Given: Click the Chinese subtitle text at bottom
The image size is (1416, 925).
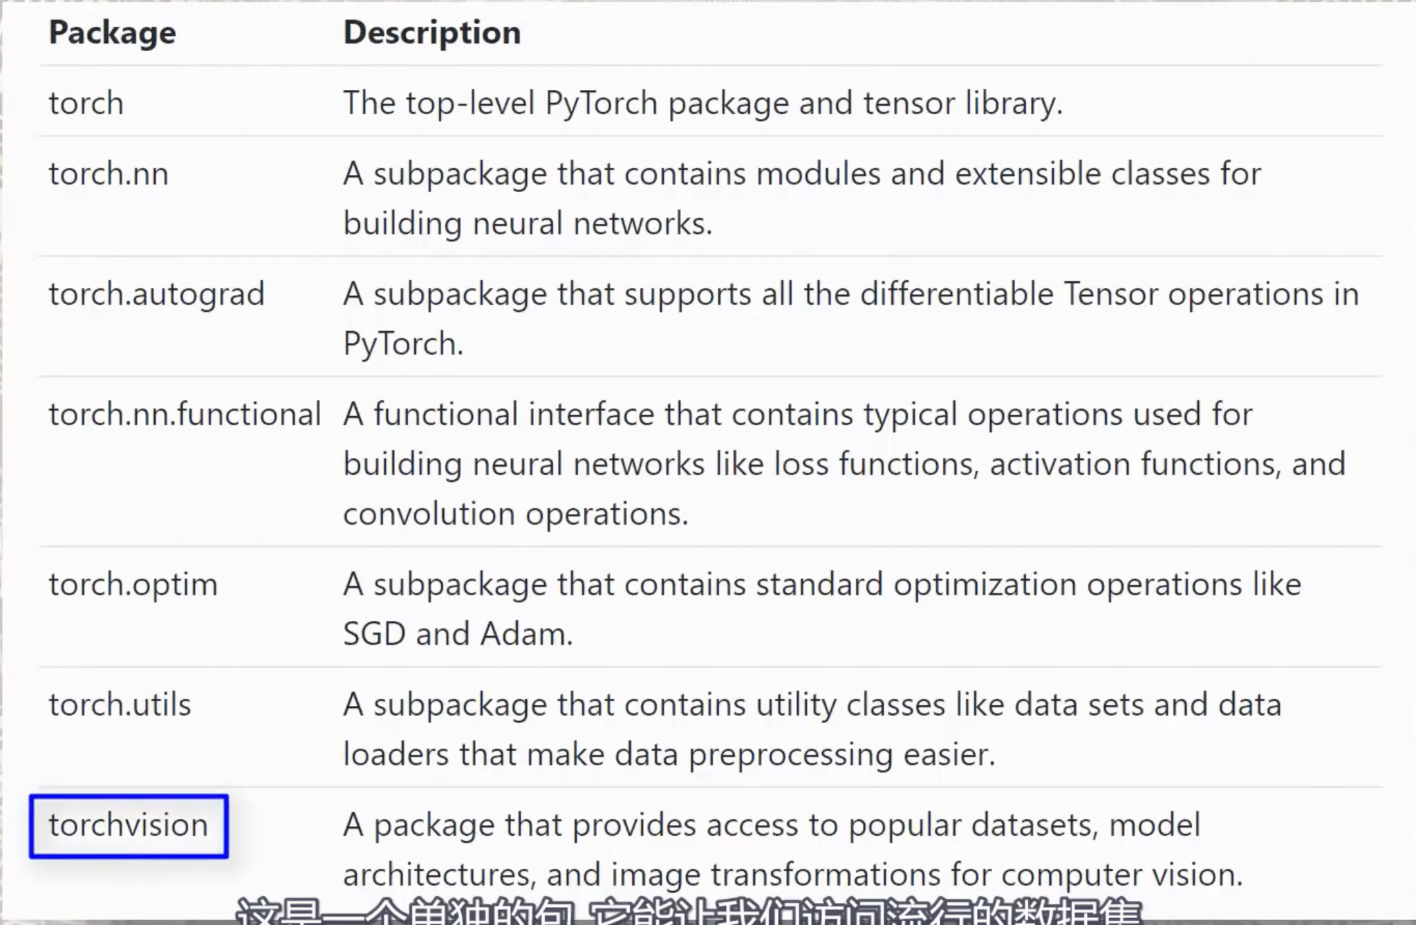Looking at the screenshot, I should (x=689, y=911).
